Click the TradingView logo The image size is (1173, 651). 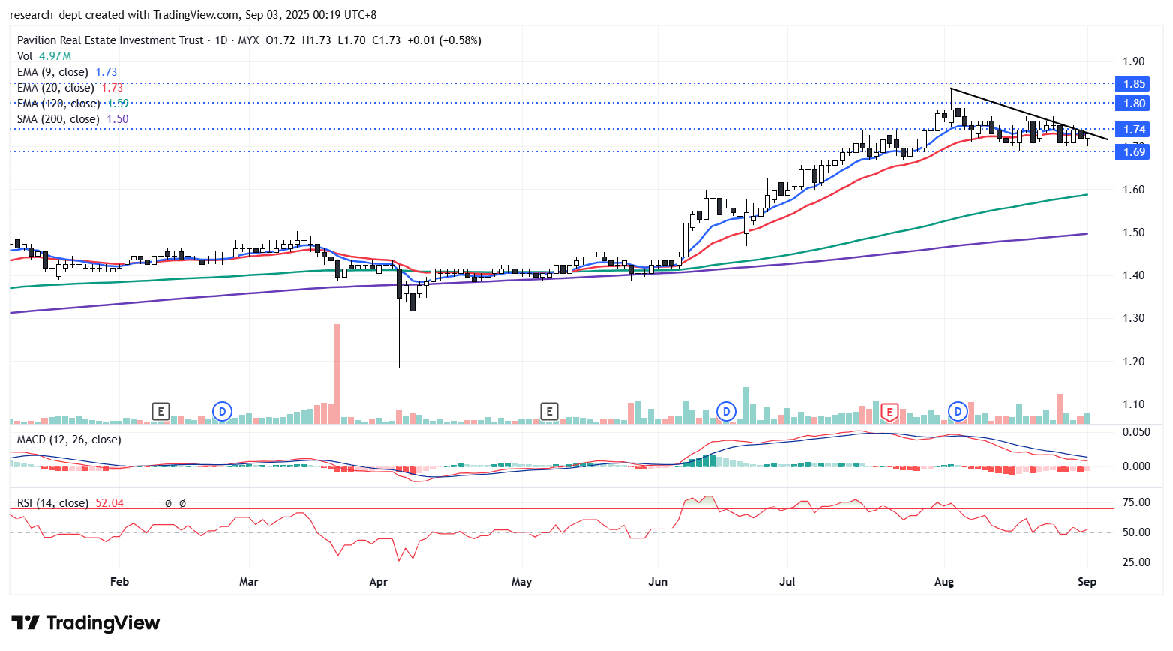click(x=85, y=623)
